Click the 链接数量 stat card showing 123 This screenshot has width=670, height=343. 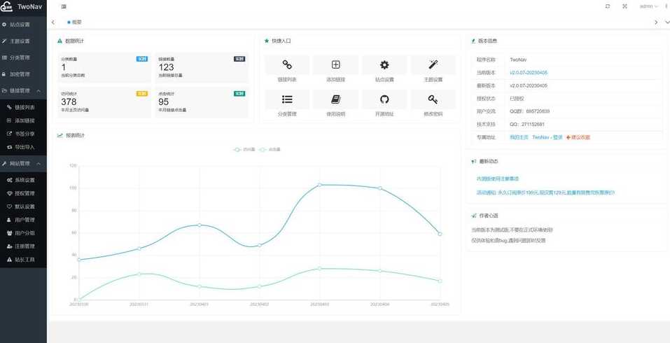click(x=201, y=67)
